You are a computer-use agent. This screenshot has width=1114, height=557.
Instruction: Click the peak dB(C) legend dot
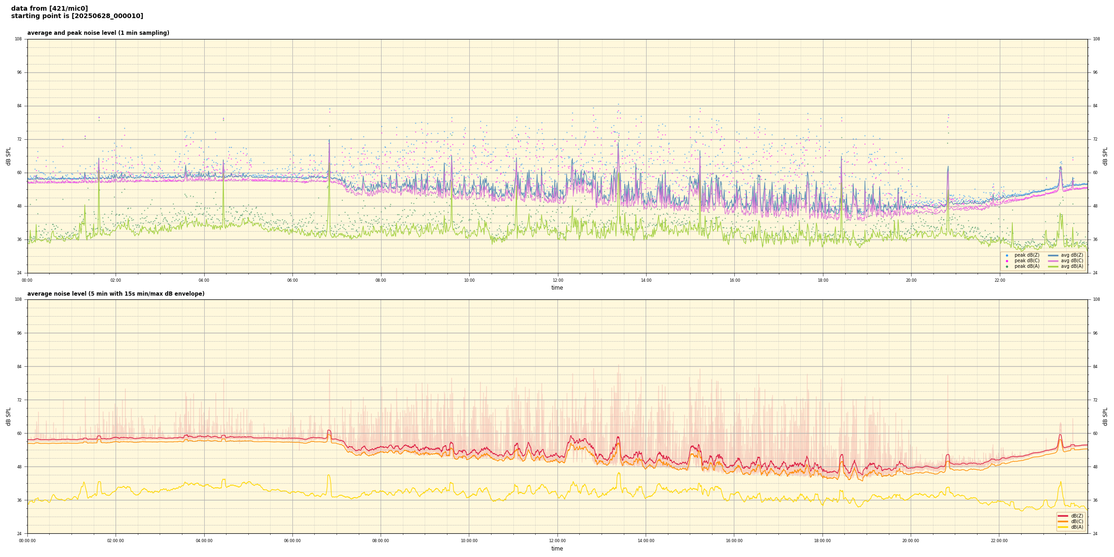click(x=1007, y=261)
